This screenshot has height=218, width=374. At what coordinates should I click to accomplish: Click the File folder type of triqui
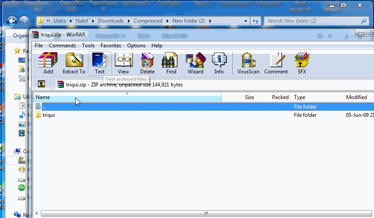coord(305,115)
